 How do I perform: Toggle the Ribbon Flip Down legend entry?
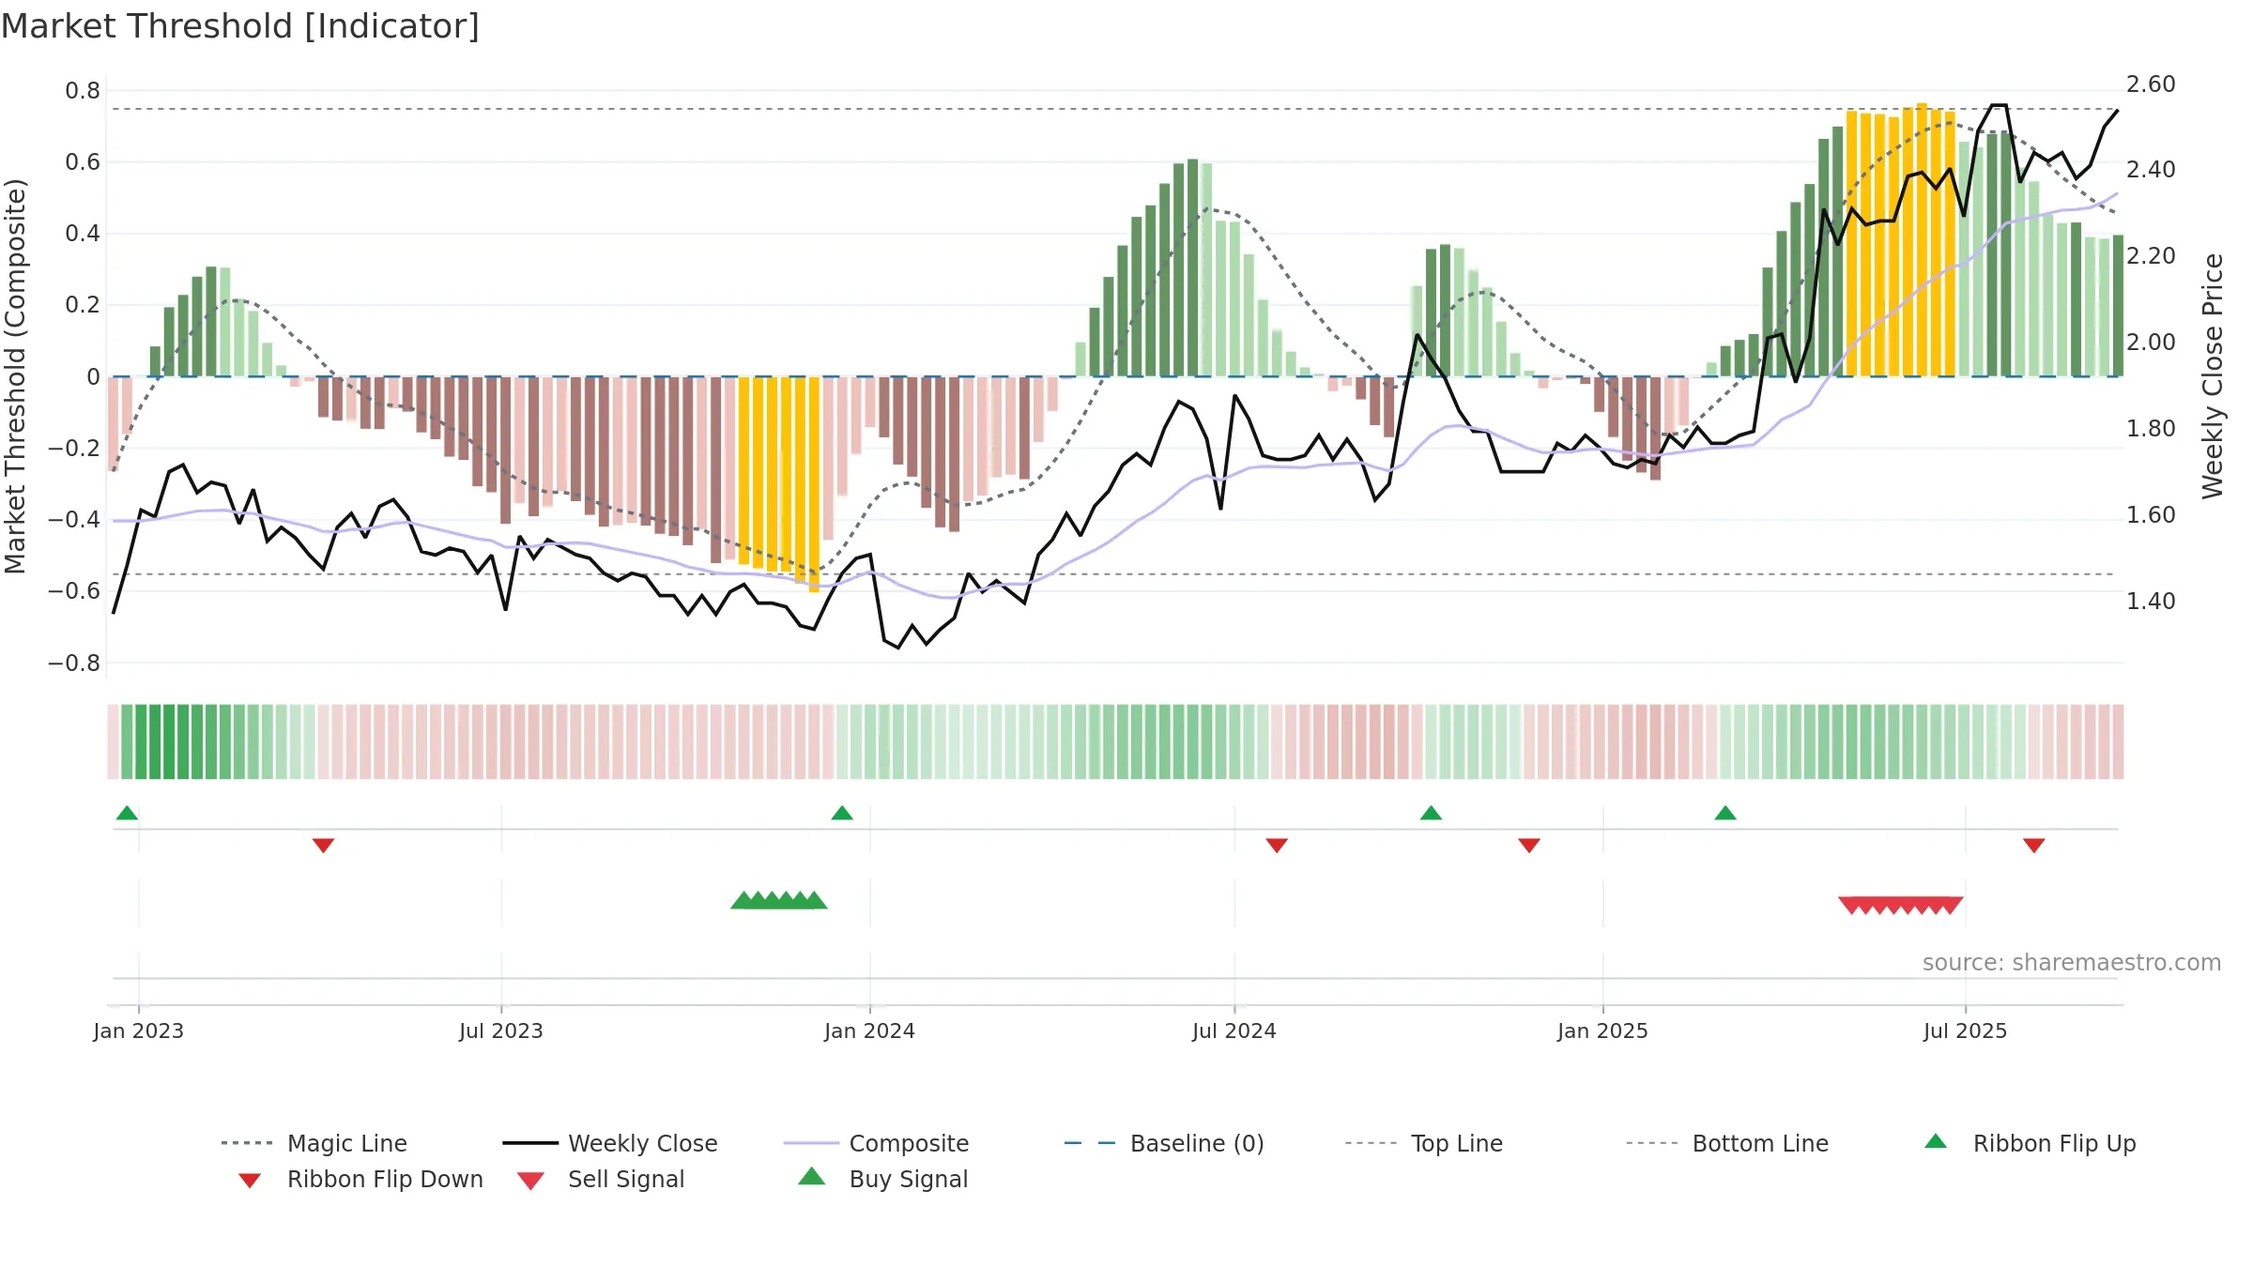360,1179
